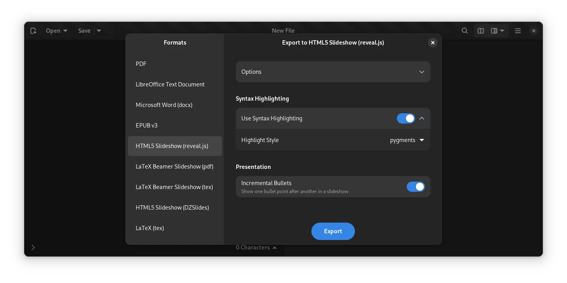Open the 0 Characters statistics popup
The width and height of the screenshot is (567, 283).
[x=256, y=247]
